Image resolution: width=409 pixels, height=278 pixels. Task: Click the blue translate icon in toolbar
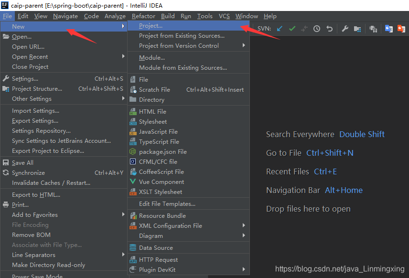point(388,29)
